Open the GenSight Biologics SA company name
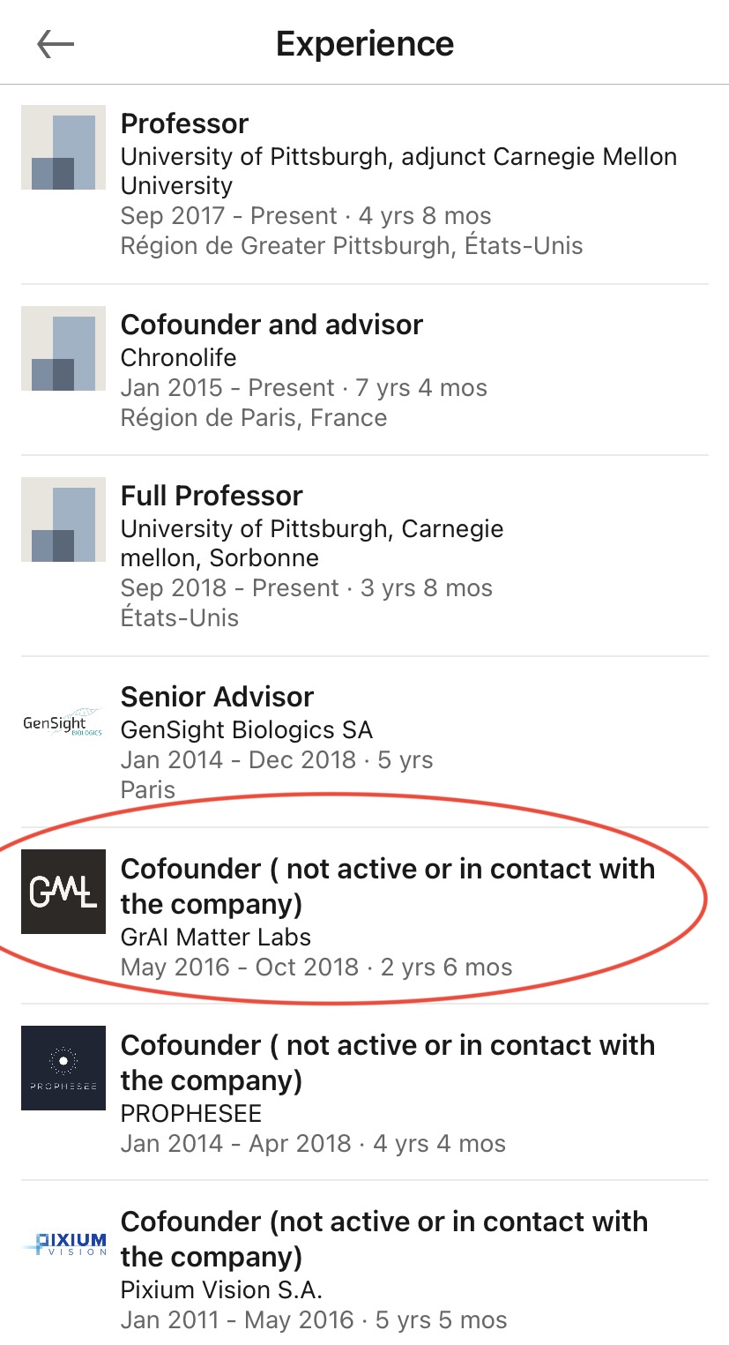 pyautogui.click(x=247, y=730)
